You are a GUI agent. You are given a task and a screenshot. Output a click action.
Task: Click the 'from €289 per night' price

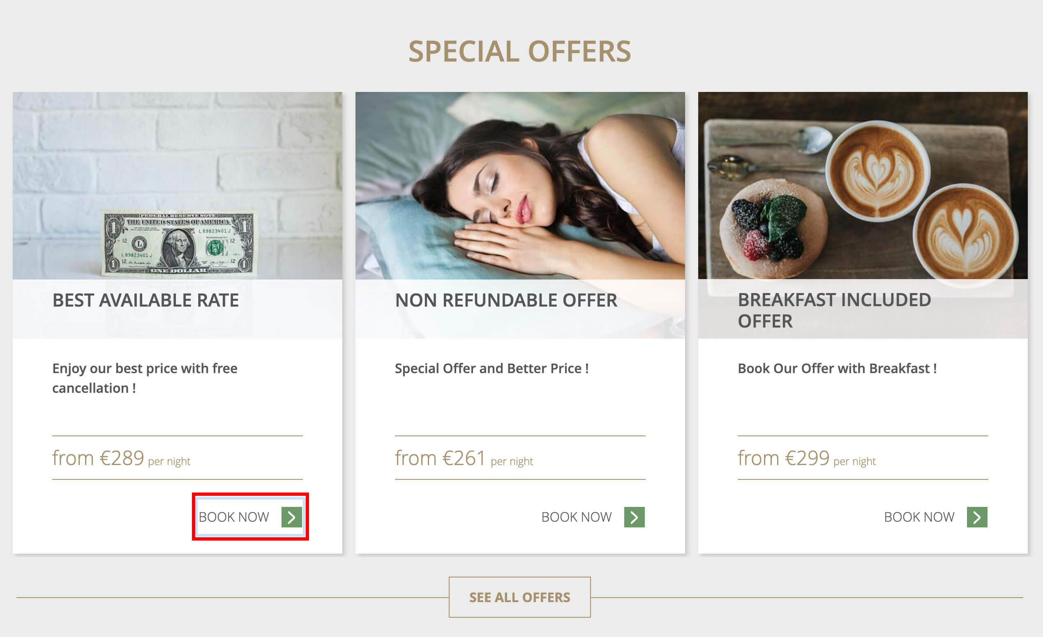coord(121,458)
